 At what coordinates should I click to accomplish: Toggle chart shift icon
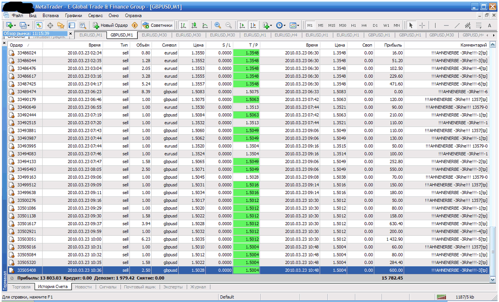(253, 25)
